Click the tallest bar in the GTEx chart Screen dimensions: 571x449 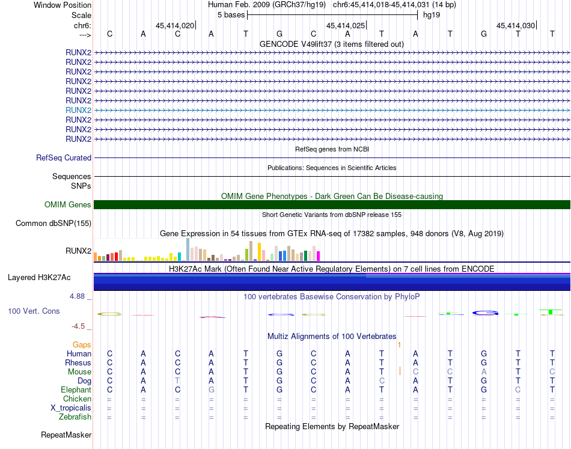pyautogui.click(x=188, y=249)
